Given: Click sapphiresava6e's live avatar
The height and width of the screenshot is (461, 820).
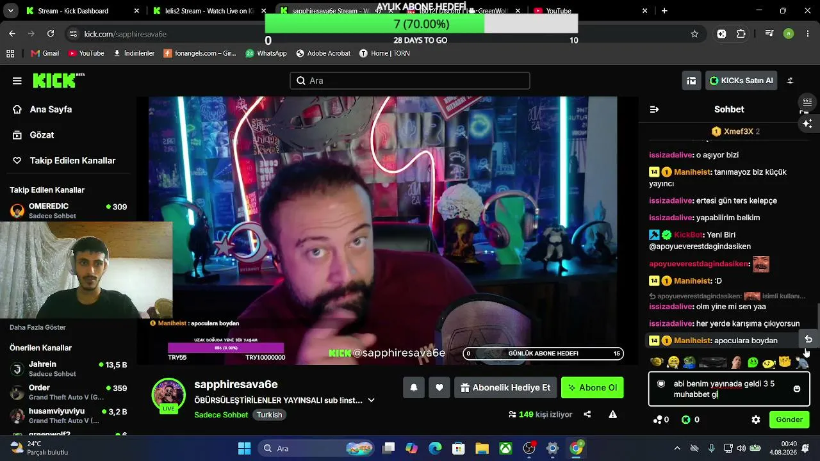Looking at the screenshot, I should [x=168, y=395].
